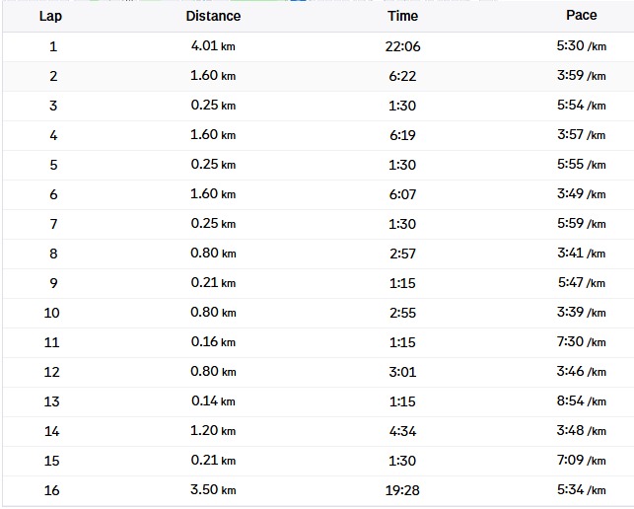Click the Pace column header
Image resolution: width=634 pixels, height=509 pixels.
582,15
